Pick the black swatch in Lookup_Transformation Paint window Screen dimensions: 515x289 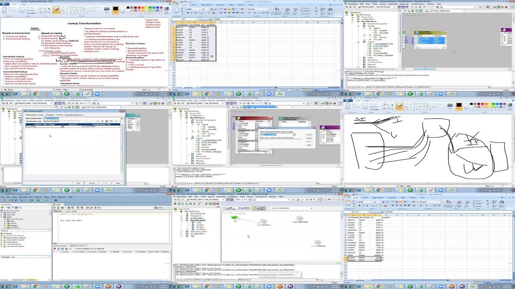[128, 7]
